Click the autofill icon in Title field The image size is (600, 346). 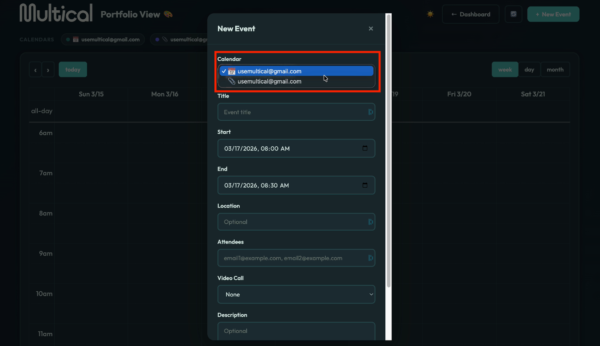pos(371,112)
